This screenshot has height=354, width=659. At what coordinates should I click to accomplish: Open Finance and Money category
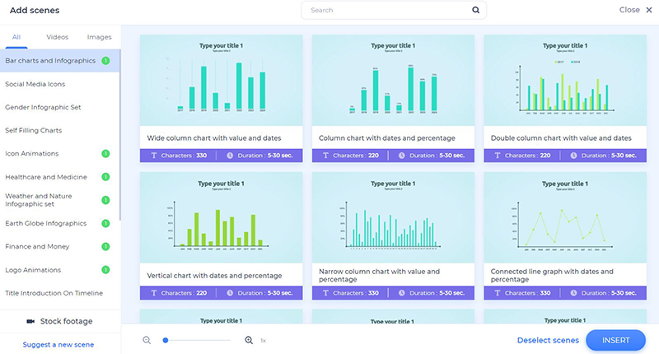tap(59, 246)
